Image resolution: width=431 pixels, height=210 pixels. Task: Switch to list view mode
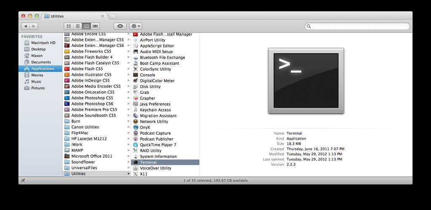click(78, 26)
